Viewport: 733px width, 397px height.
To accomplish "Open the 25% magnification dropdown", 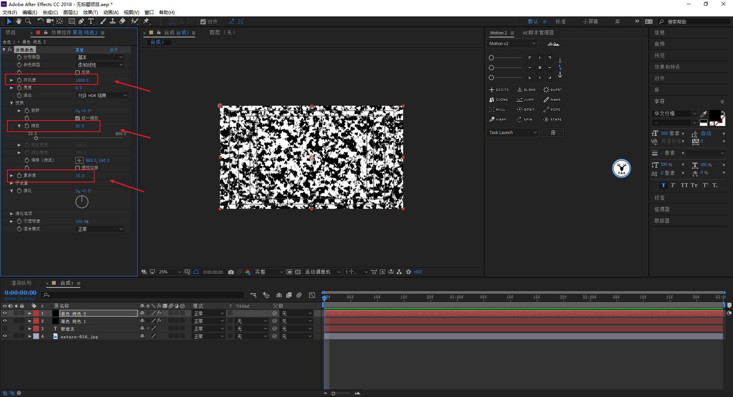I will coord(170,272).
